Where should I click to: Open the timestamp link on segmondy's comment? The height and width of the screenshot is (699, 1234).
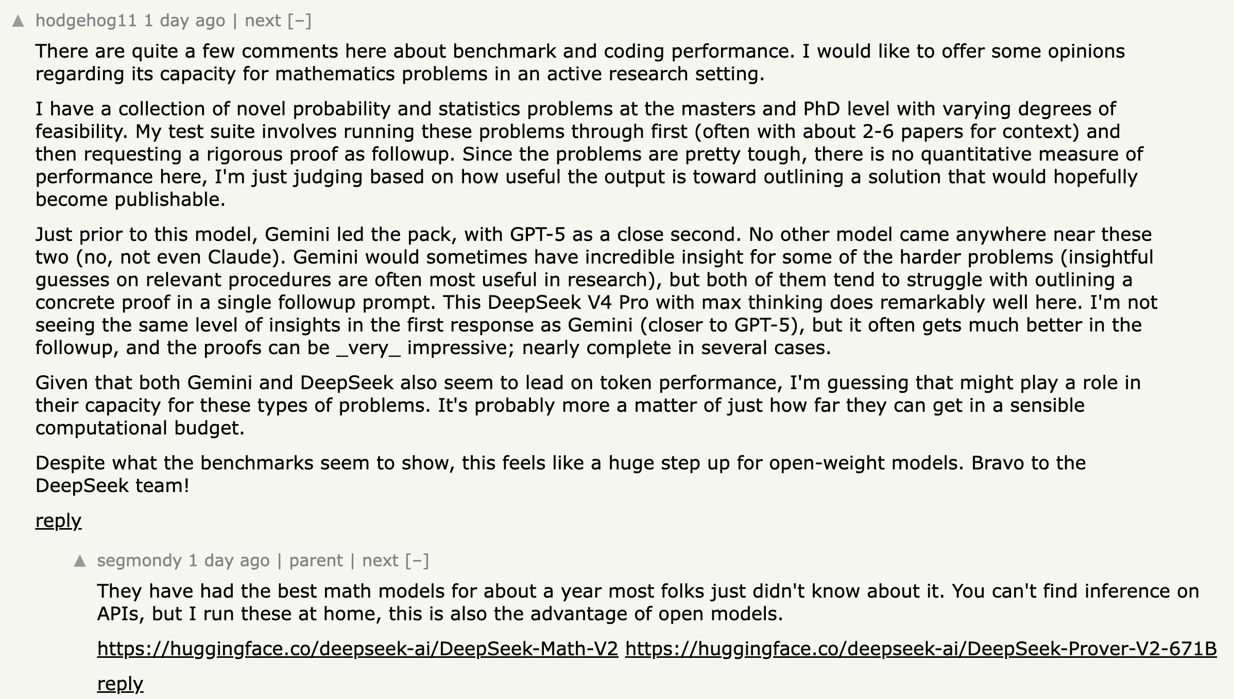[229, 560]
